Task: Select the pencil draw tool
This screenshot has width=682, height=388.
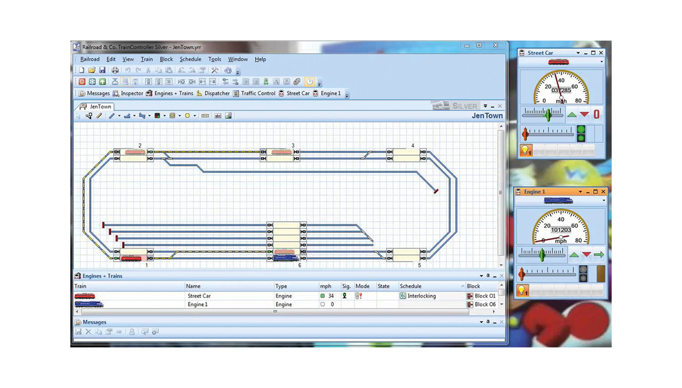Action: tap(99, 116)
